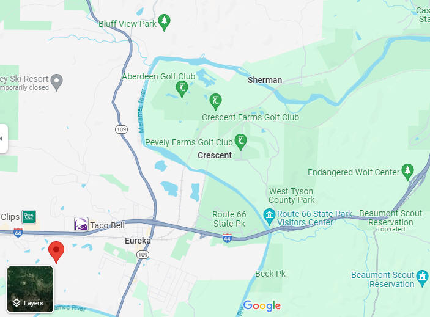Select the red dropped location pin
The height and width of the screenshot is (317, 430).
56,252
